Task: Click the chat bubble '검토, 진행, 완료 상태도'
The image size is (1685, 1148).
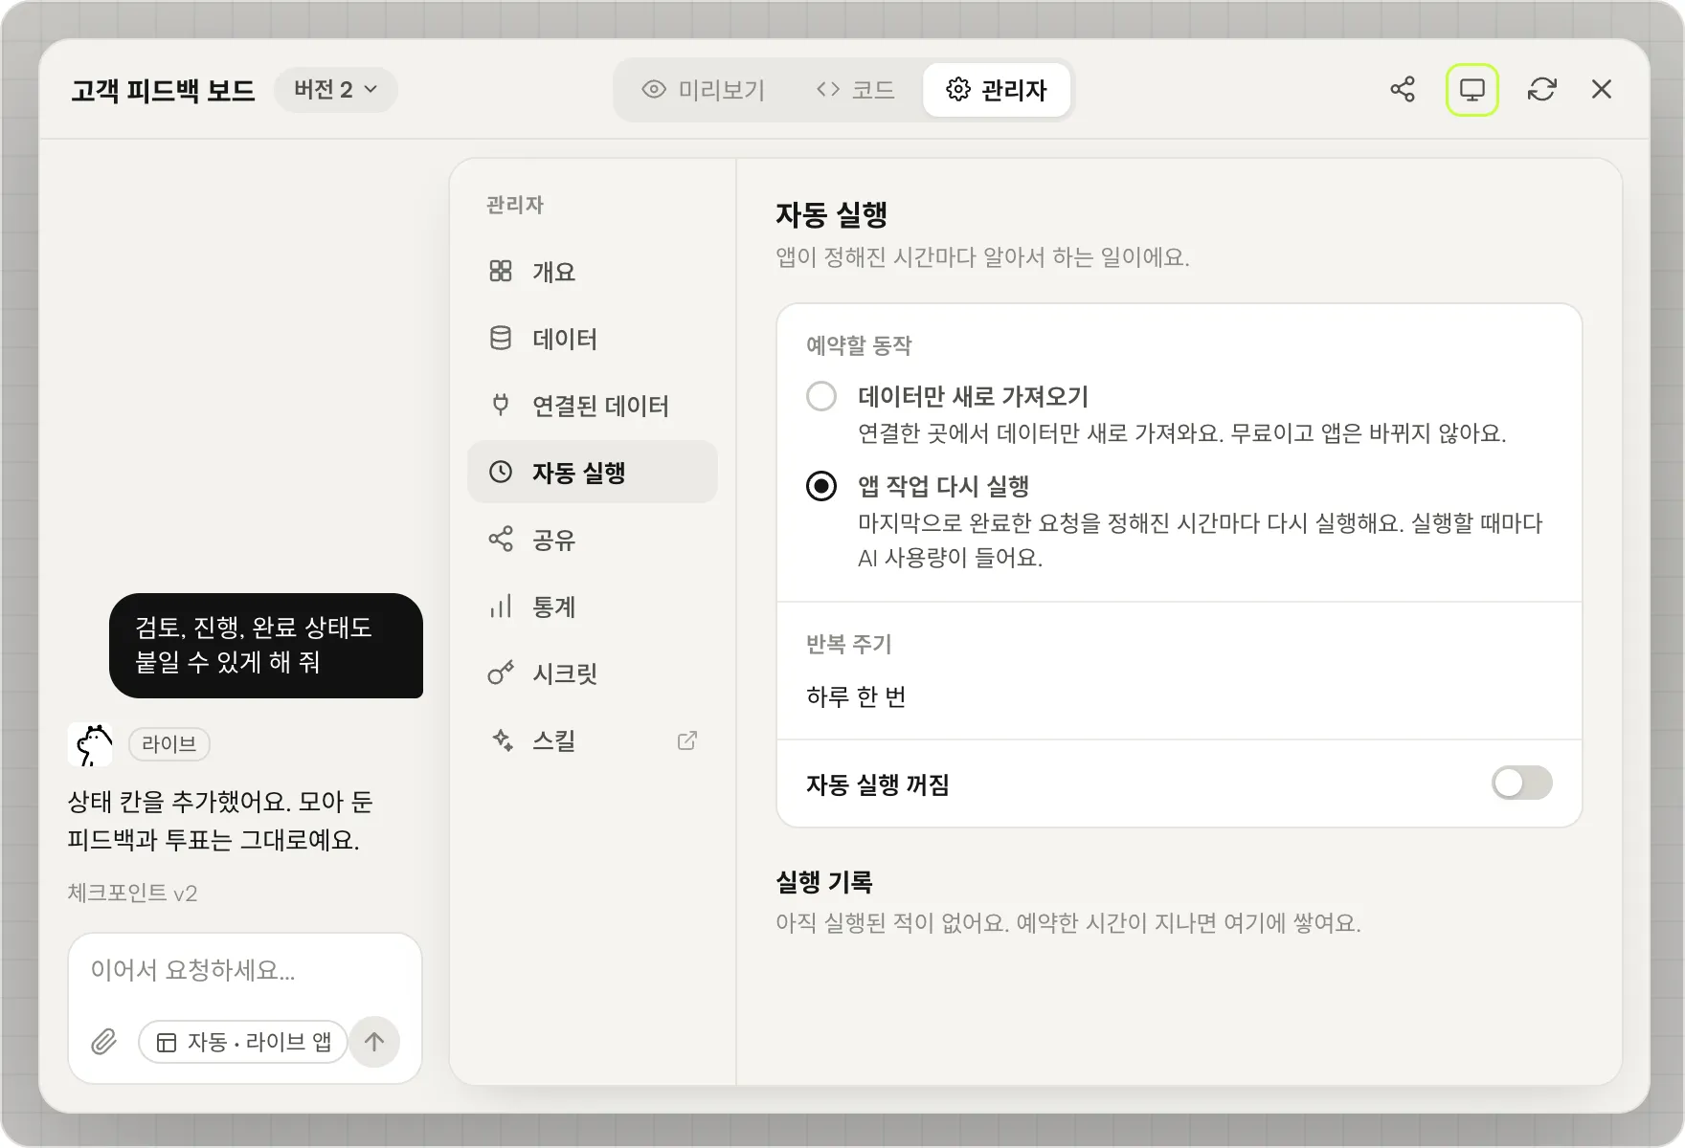Action: tap(266, 646)
